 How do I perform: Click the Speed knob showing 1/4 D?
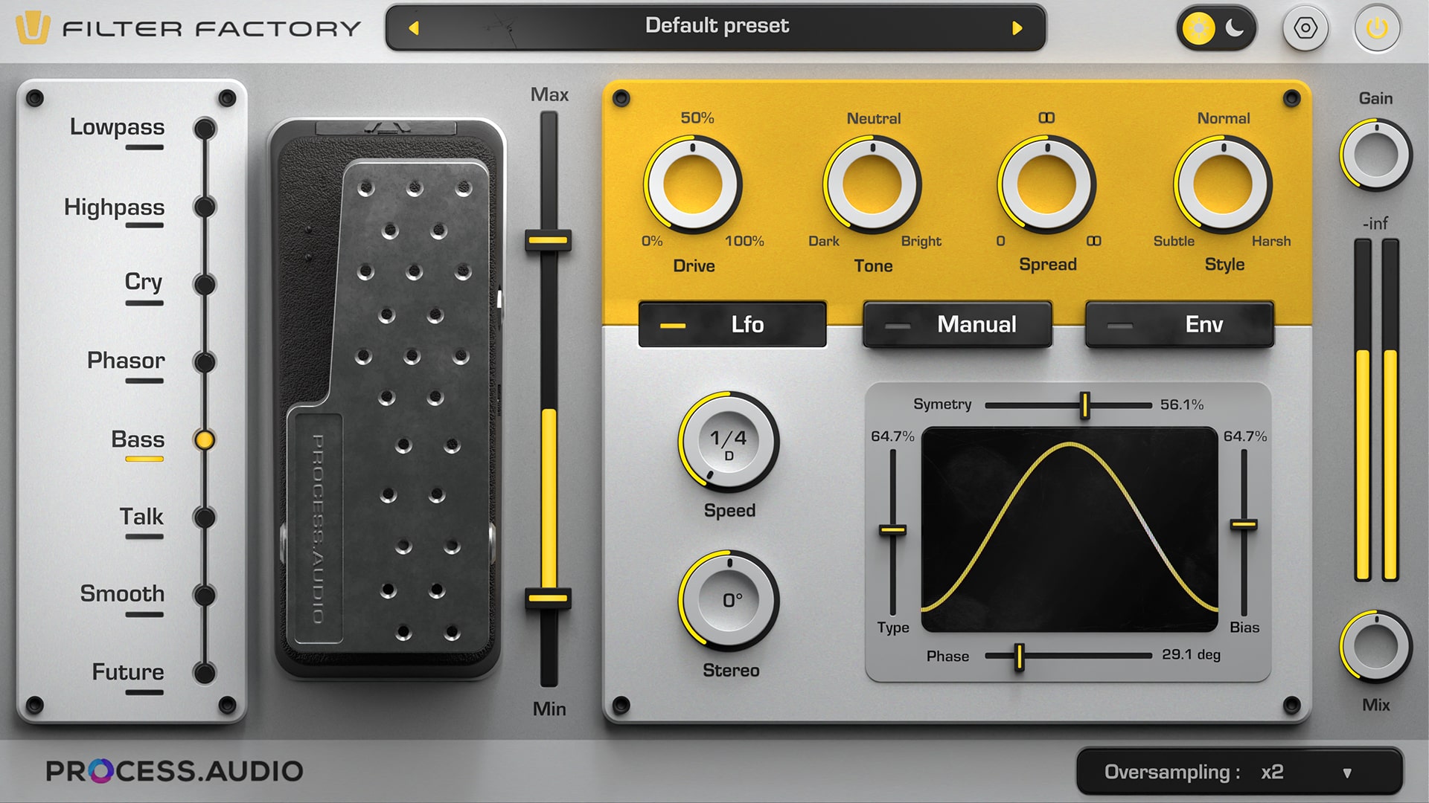point(729,442)
